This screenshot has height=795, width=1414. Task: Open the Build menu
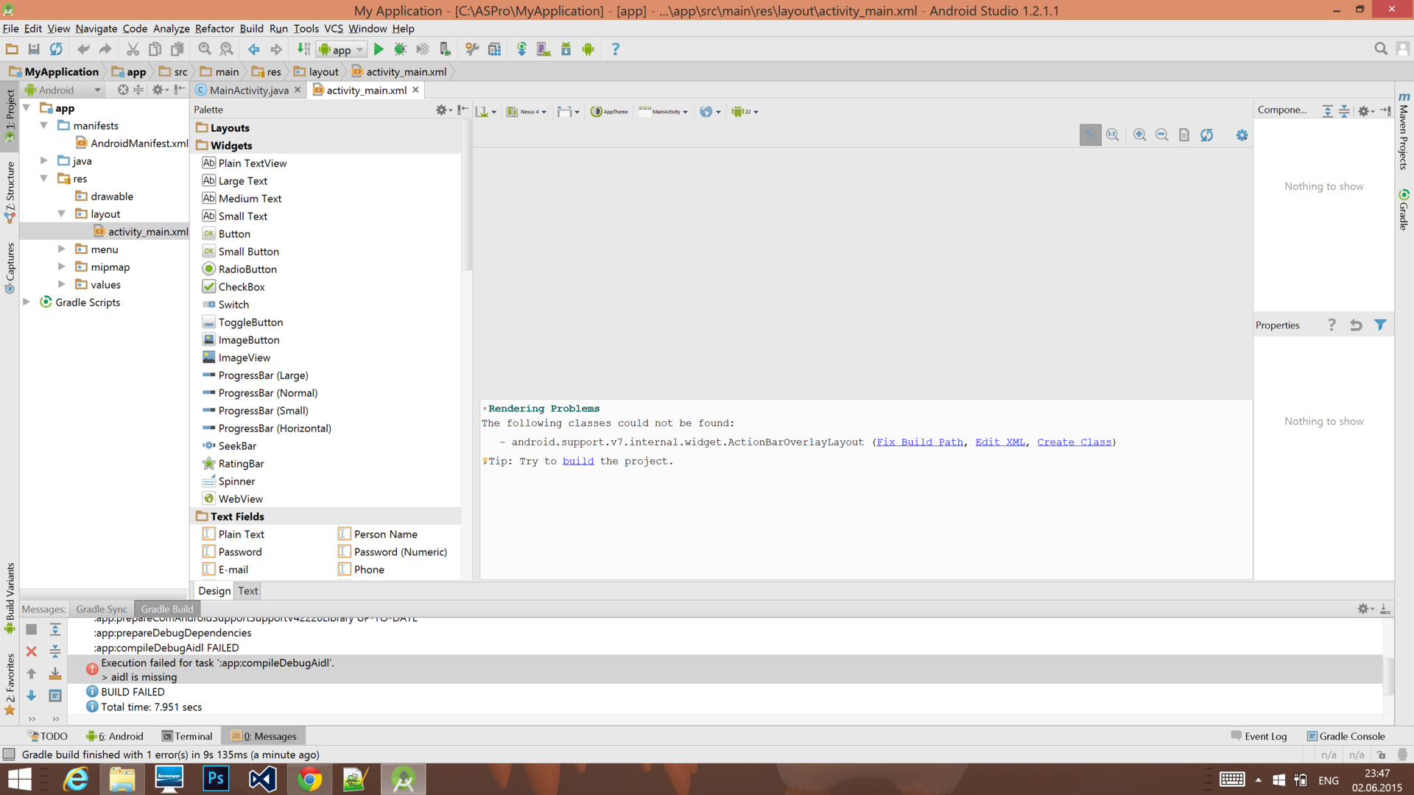pos(251,29)
